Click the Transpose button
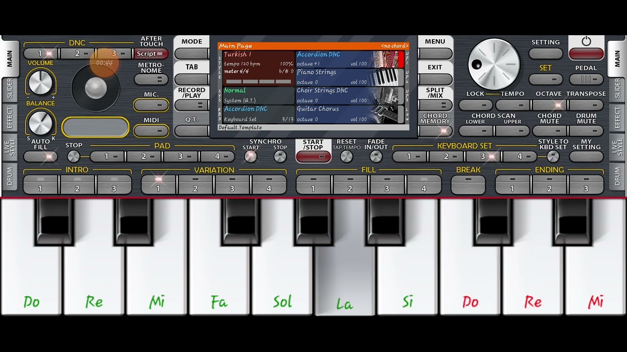 pyautogui.click(x=586, y=105)
